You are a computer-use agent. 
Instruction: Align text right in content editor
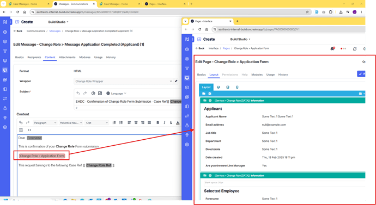pyautogui.click(x=143, y=123)
